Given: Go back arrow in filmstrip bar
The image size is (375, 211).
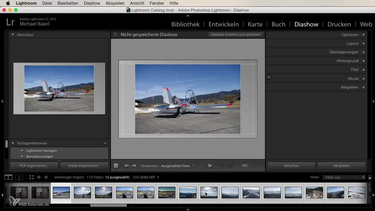Looking at the screenshot, I should pyautogui.click(x=39, y=177).
